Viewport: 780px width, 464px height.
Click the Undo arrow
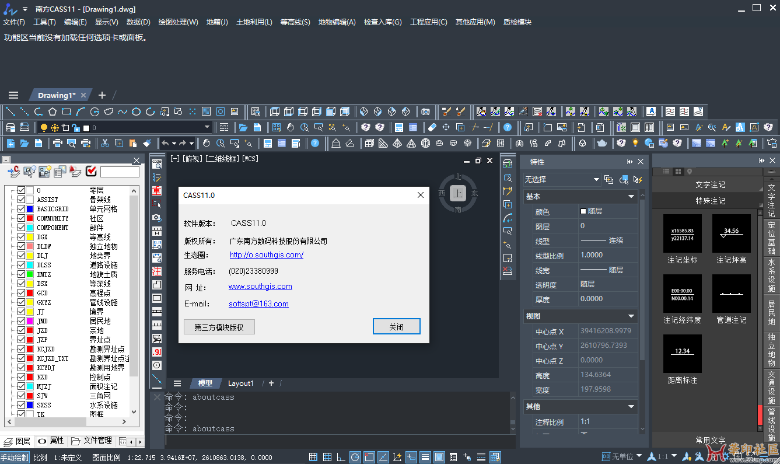165,143
